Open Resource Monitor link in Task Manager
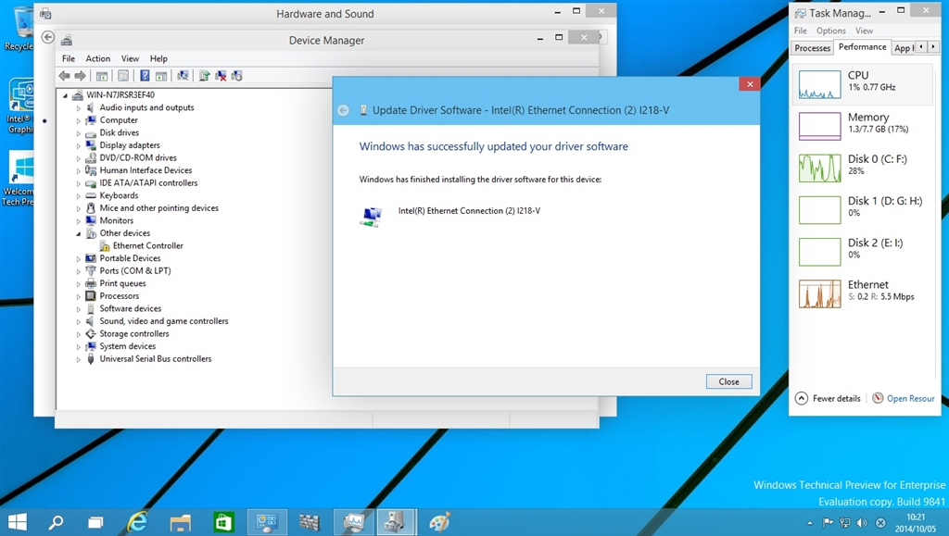The image size is (949, 536). (904, 398)
